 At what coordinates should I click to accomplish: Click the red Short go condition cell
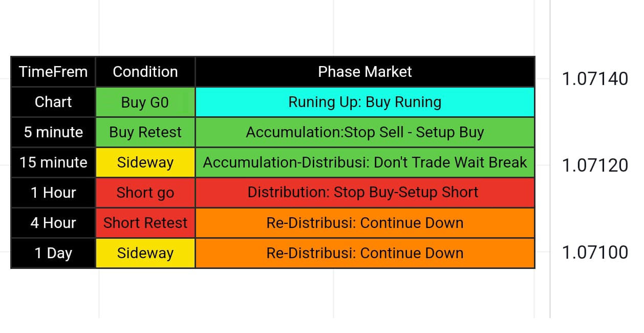(x=145, y=193)
